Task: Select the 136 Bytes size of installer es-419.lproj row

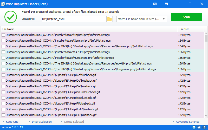Action: tap(184, 52)
